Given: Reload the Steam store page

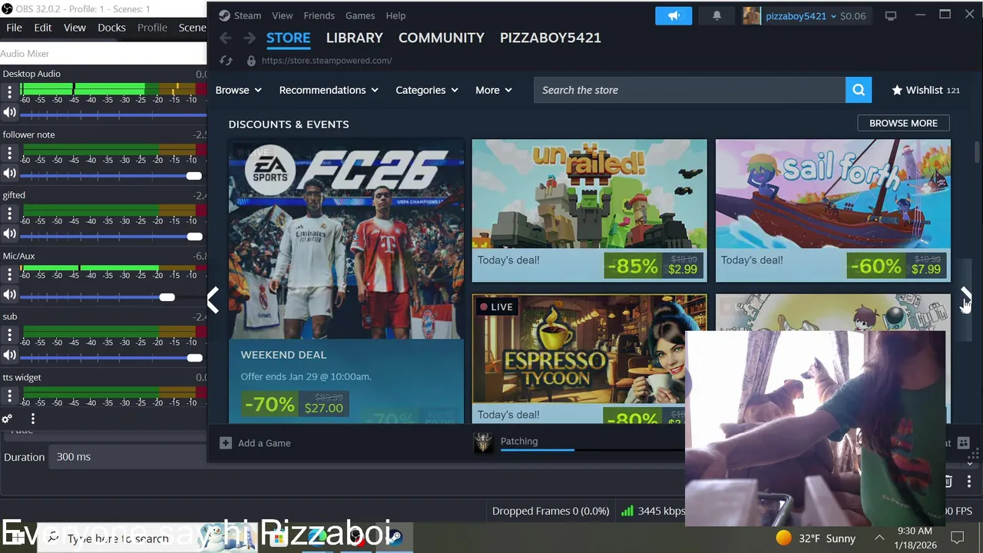Looking at the screenshot, I should click(x=226, y=60).
